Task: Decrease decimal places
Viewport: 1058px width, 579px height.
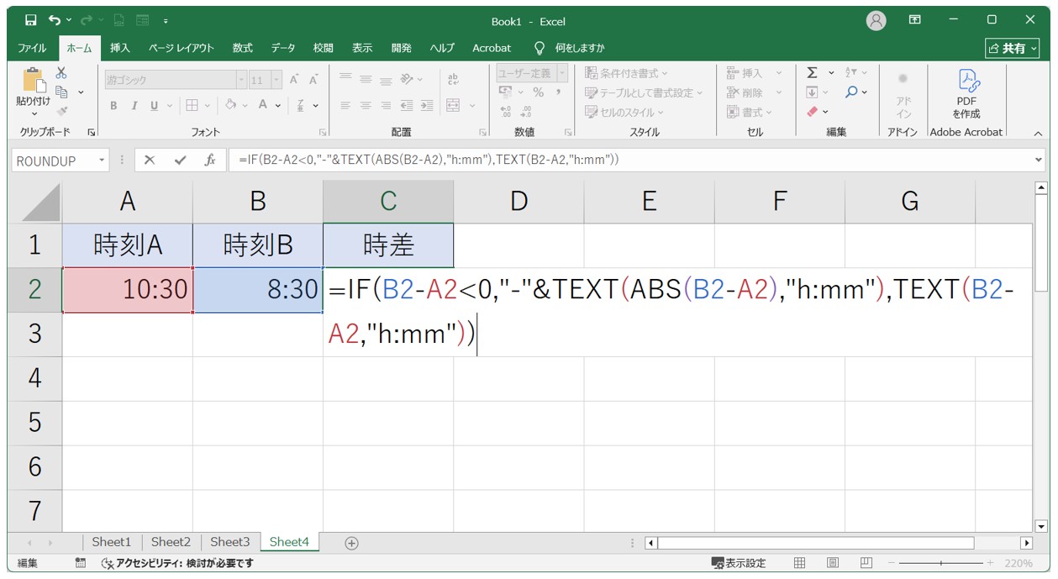Action: [x=526, y=111]
